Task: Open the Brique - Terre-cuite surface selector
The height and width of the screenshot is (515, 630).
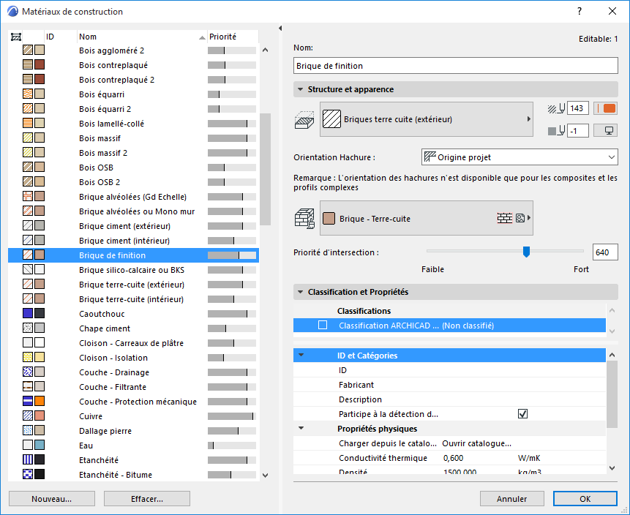Action: tap(427, 218)
